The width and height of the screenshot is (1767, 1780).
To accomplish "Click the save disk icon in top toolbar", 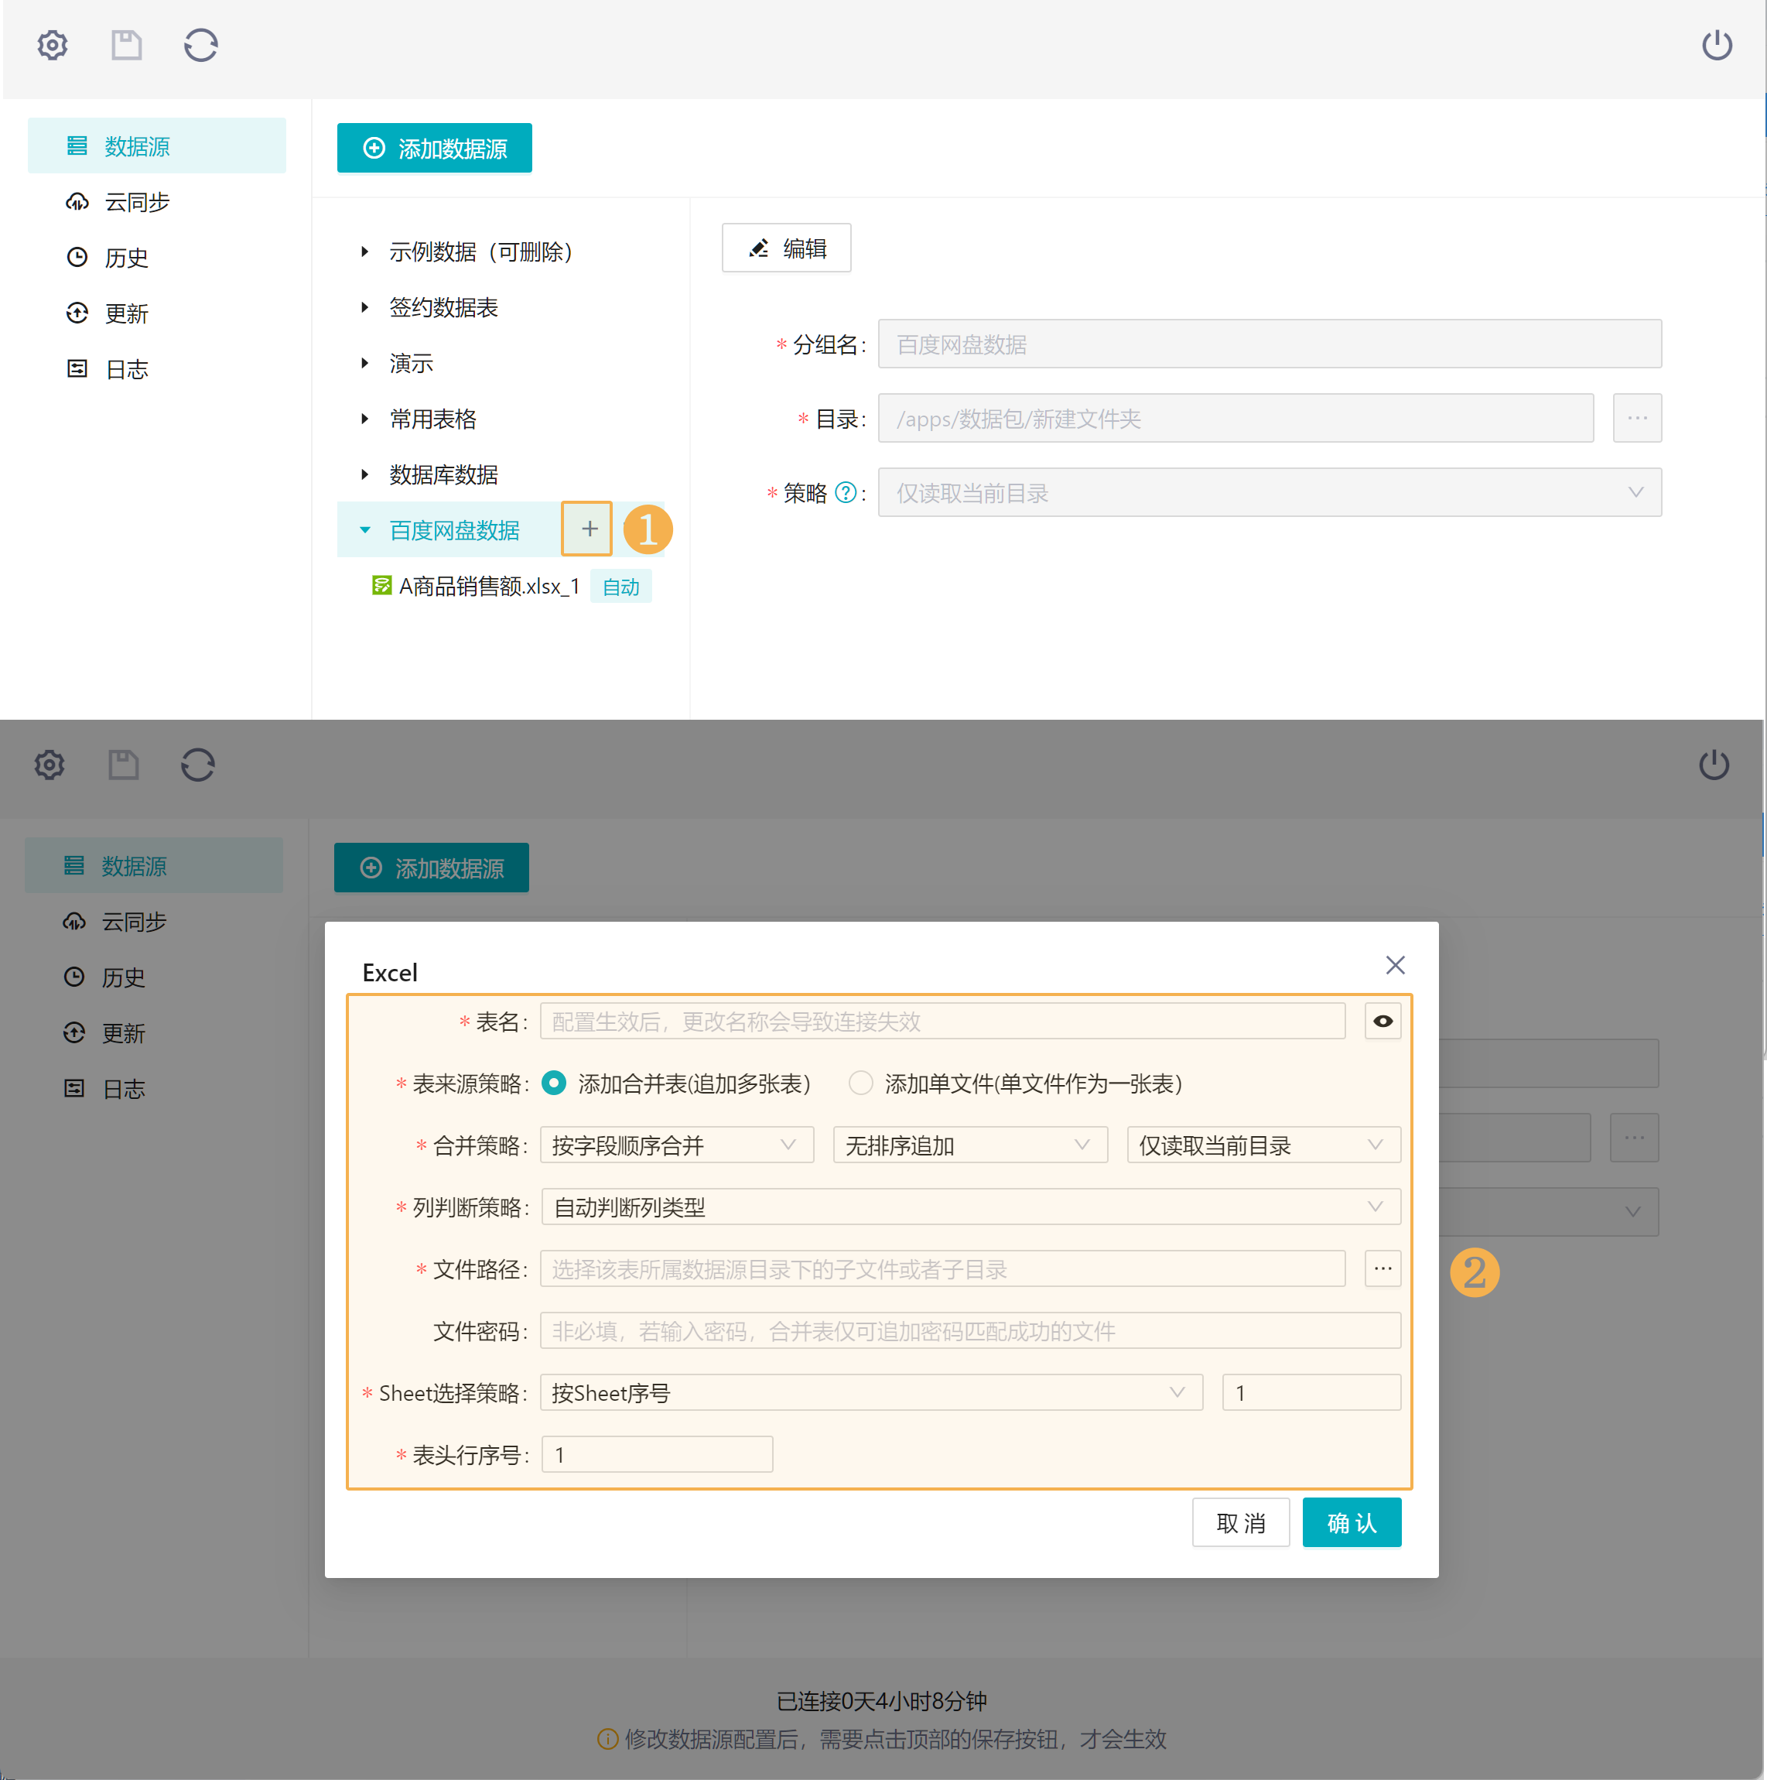I will click(x=126, y=45).
